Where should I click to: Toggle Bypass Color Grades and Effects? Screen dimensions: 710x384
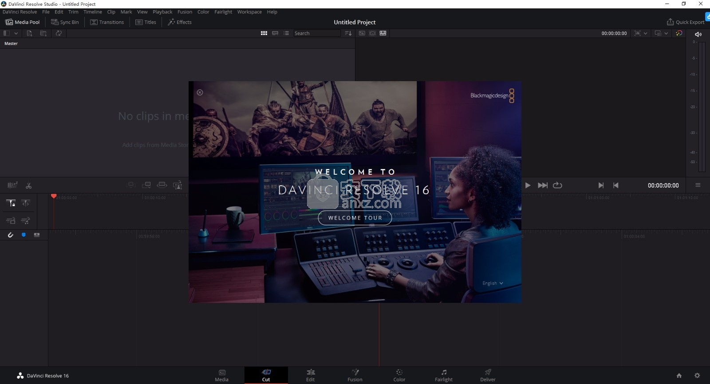coord(679,33)
